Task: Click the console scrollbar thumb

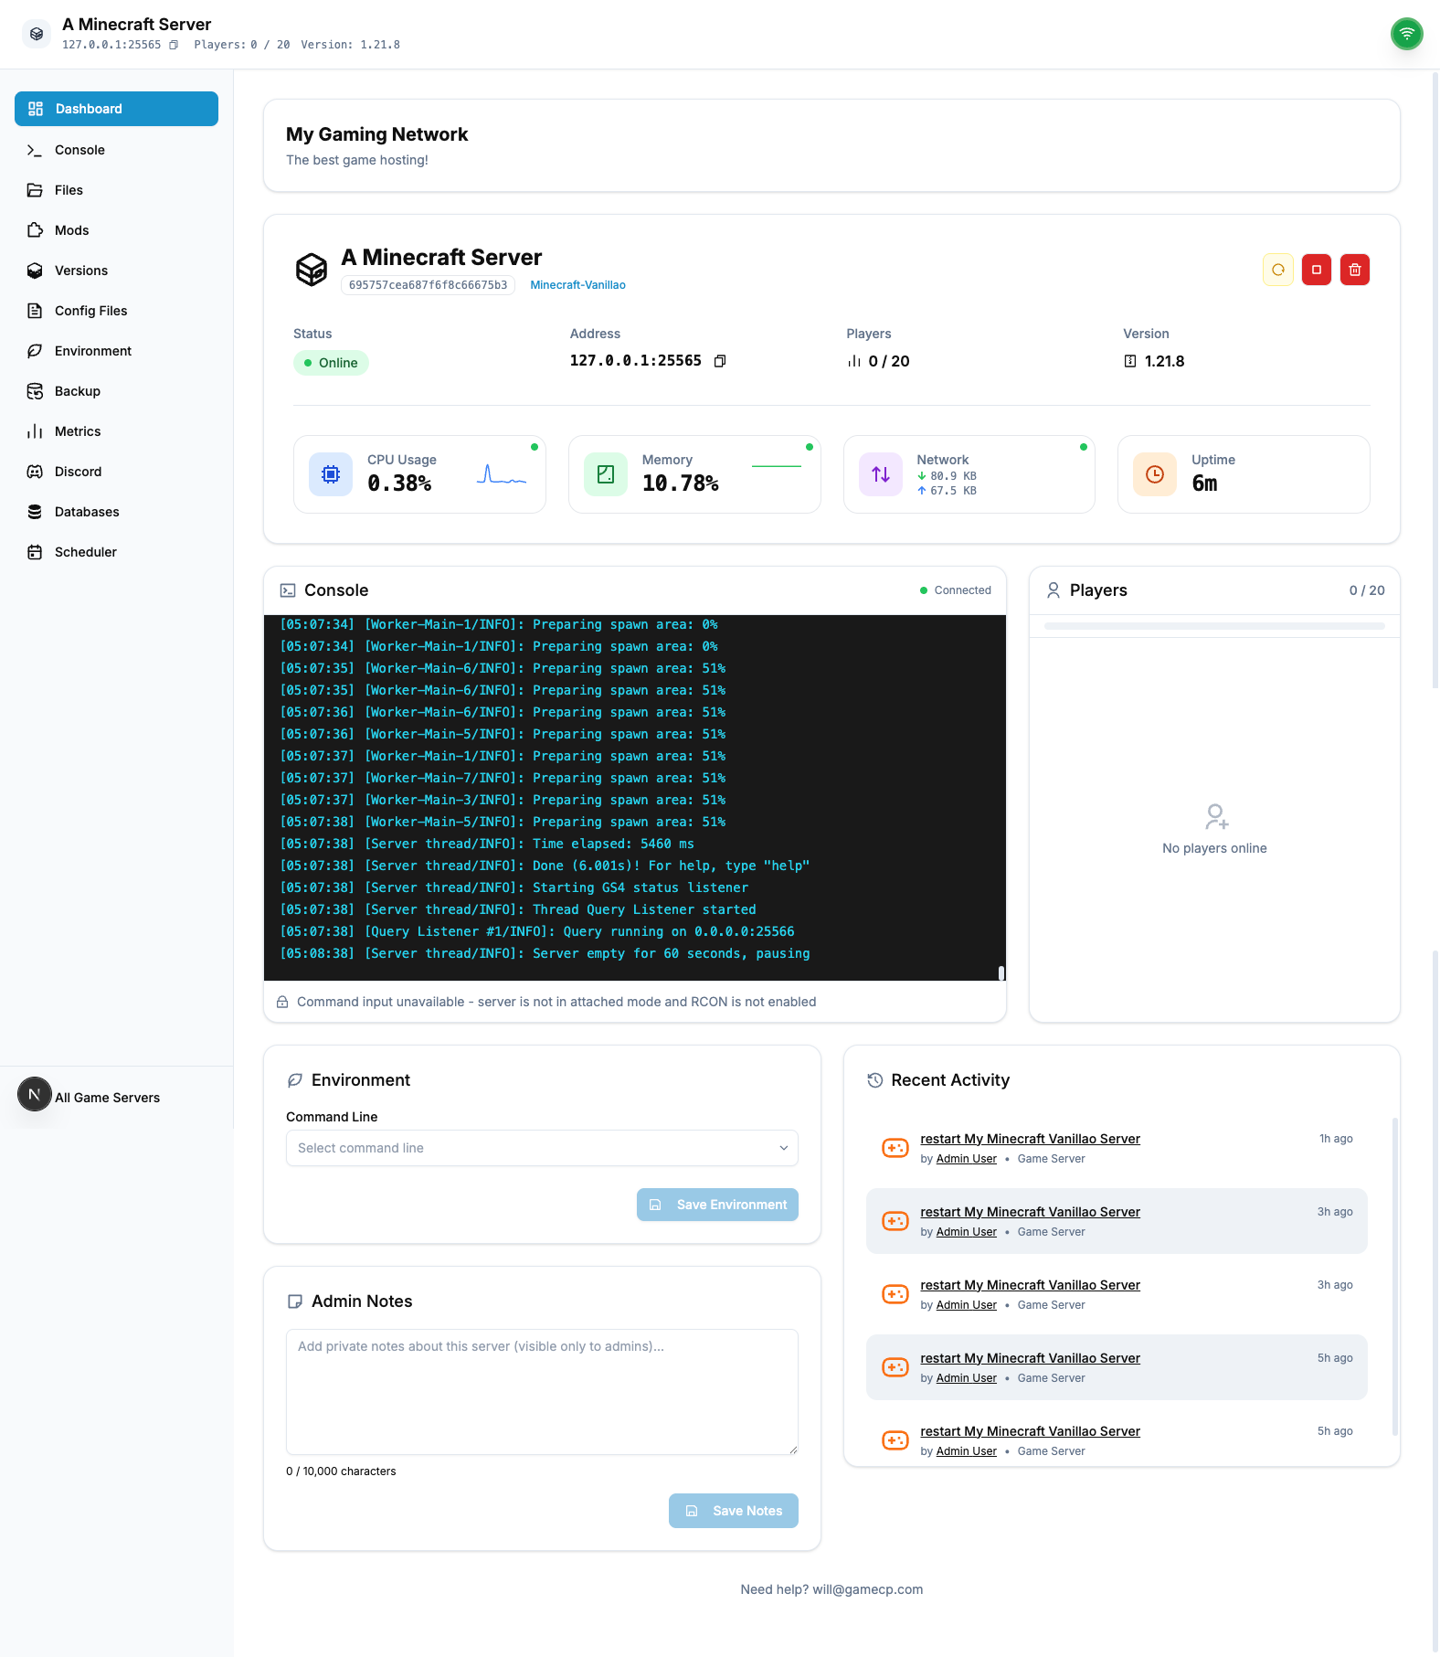Action: pos(1001,973)
